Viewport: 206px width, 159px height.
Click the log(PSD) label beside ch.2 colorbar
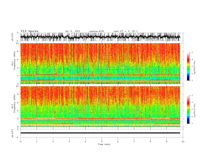click(195, 110)
